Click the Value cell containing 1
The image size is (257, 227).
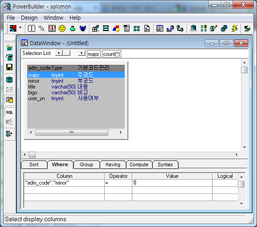pos(172,183)
